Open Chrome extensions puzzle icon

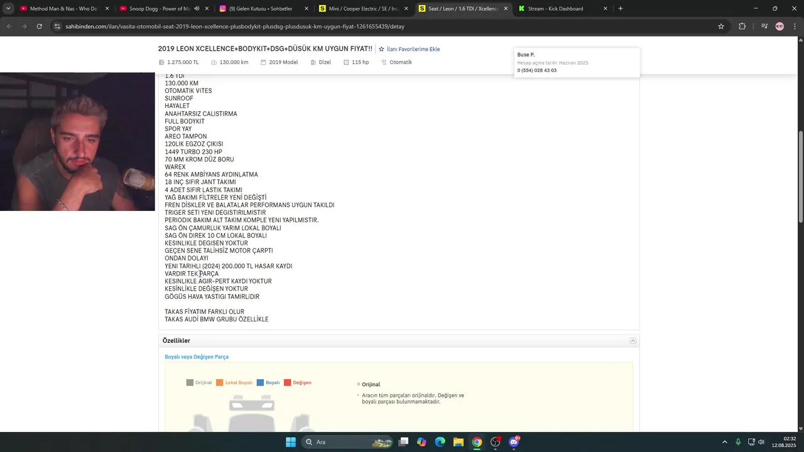pyautogui.click(x=742, y=26)
